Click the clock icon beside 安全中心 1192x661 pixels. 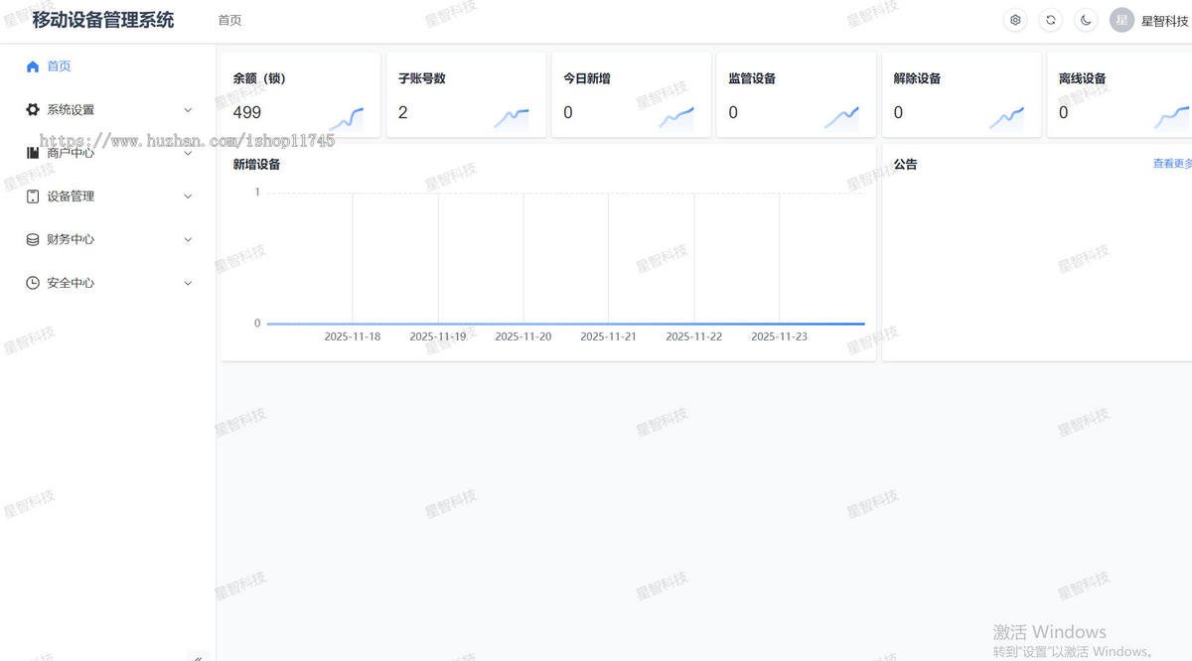(33, 283)
